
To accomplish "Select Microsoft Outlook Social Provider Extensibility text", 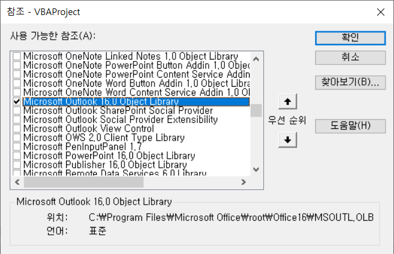I will click(x=121, y=119).
